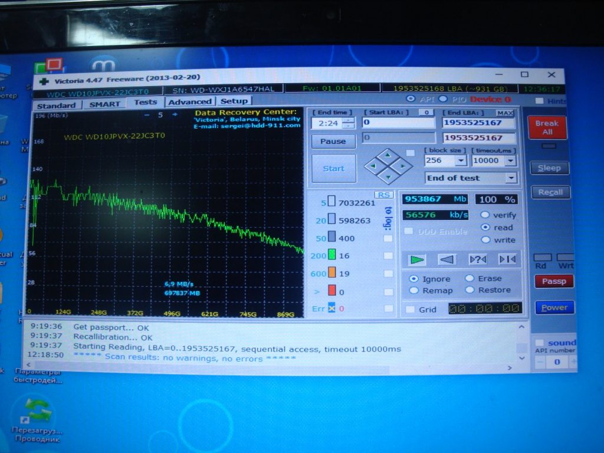The width and height of the screenshot is (604, 453).
Task: Select the Erase error action
Action: pyautogui.click(x=469, y=278)
